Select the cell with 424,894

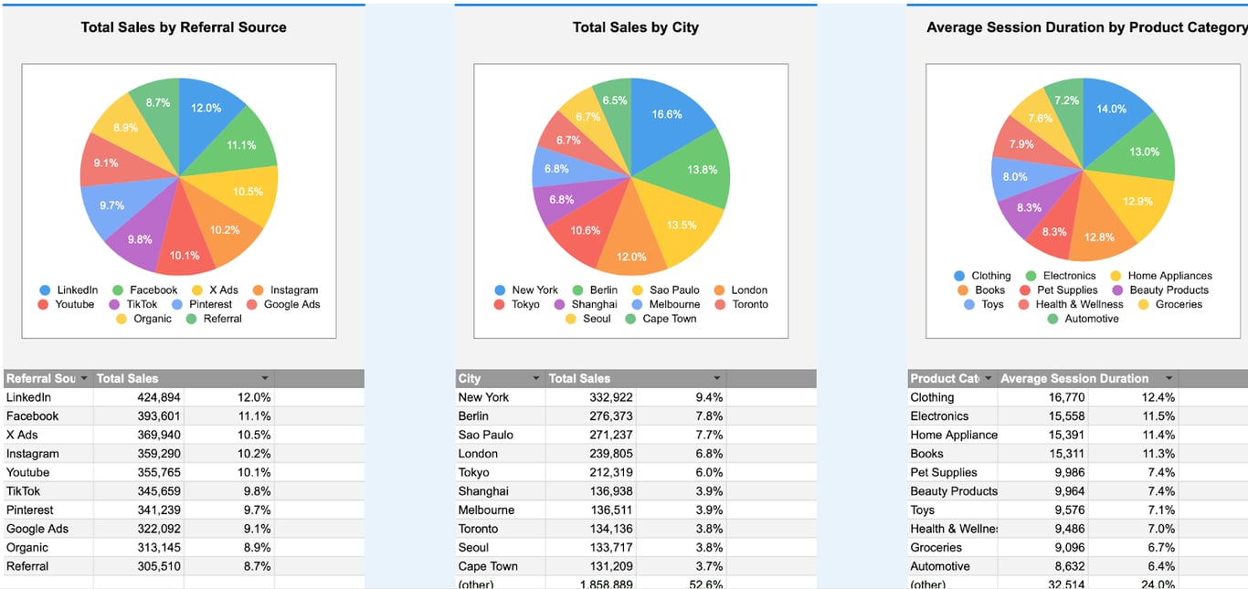(x=138, y=397)
